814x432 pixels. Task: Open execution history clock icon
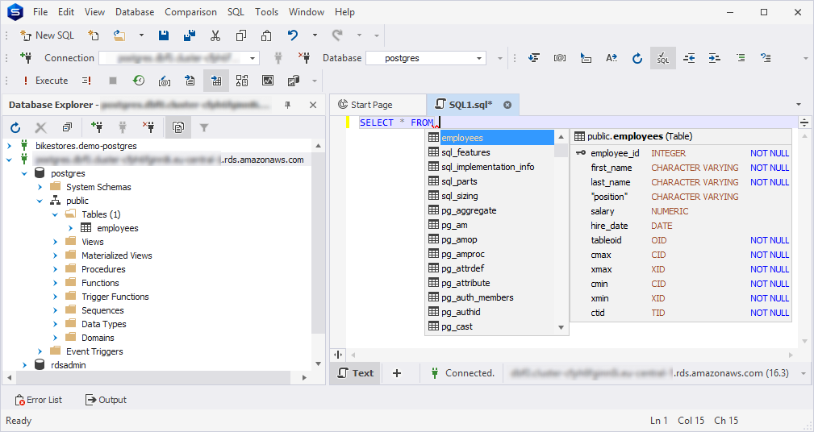pyautogui.click(x=139, y=81)
